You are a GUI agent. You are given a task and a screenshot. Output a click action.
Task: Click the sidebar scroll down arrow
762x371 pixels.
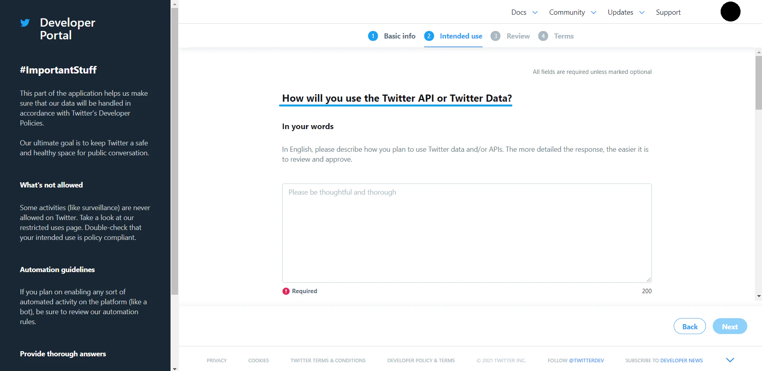(x=175, y=368)
